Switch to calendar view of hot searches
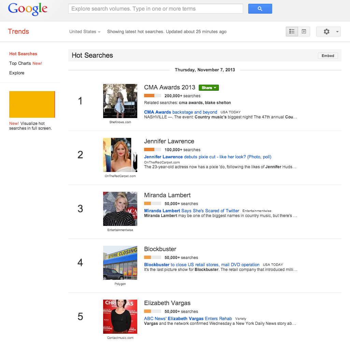The width and height of the screenshot is (350, 345). pyautogui.click(x=304, y=31)
